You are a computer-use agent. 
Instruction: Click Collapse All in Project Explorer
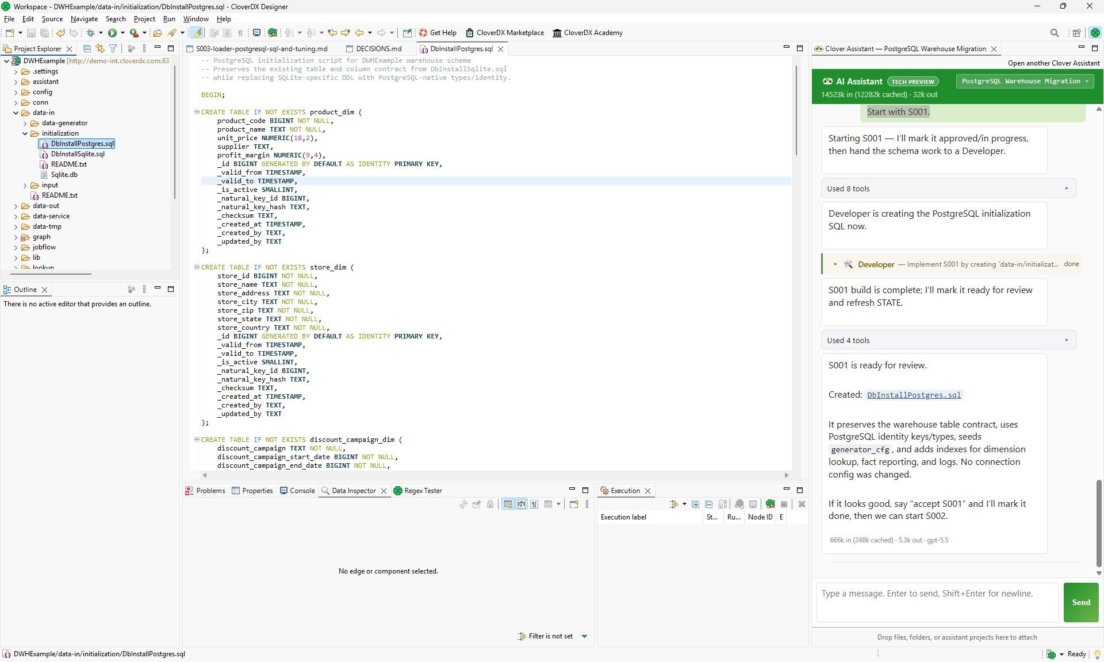click(87, 49)
